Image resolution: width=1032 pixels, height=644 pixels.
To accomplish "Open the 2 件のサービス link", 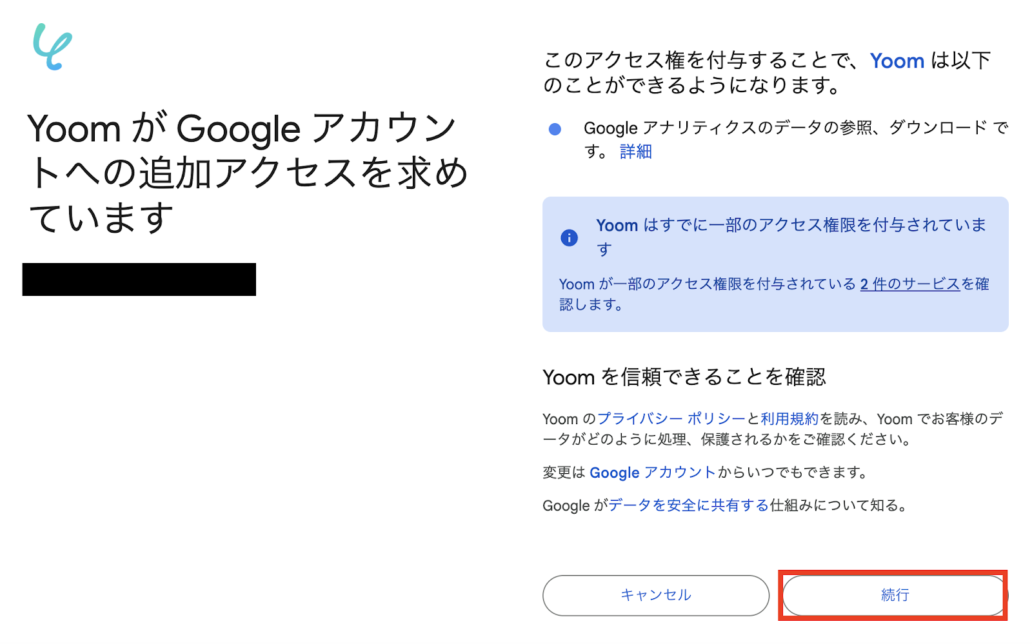I will coord(910,284).
